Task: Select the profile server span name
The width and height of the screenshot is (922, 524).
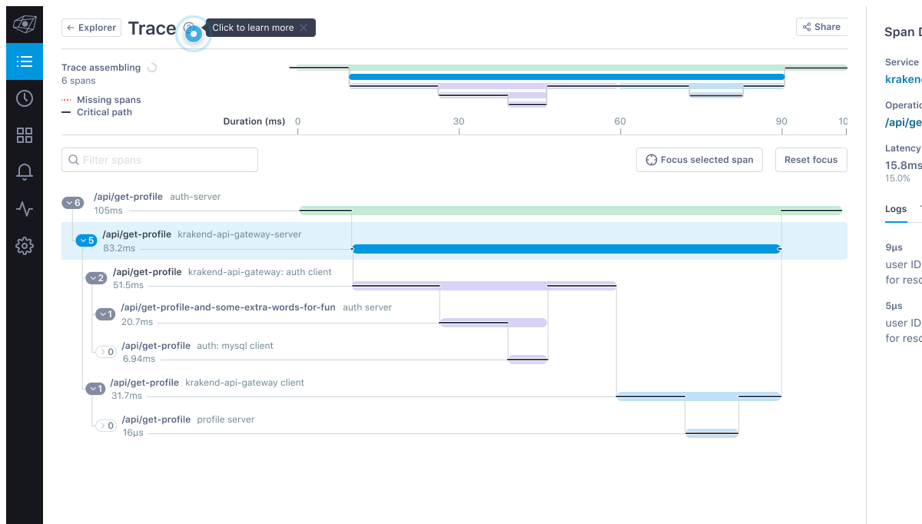Action: pos(225,420)
